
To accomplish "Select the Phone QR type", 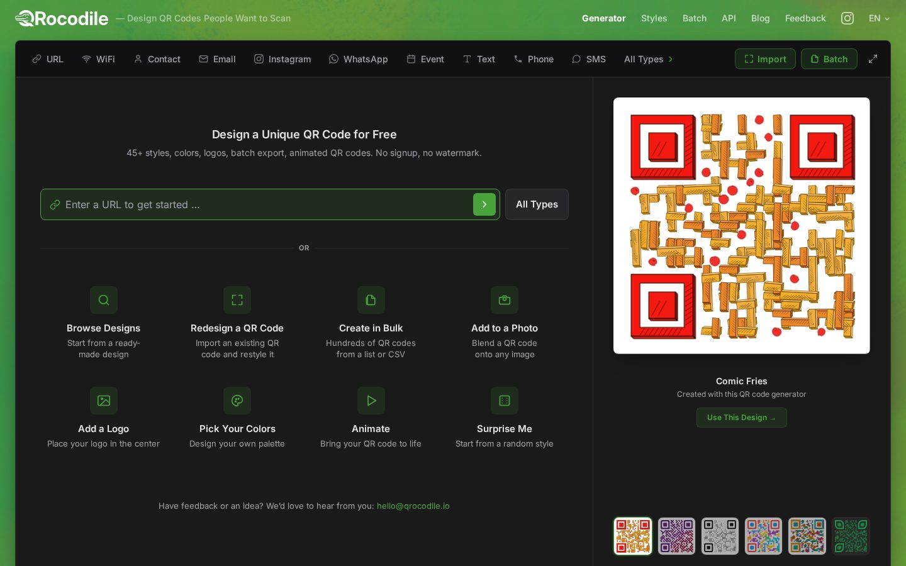I will click(534, 59).
